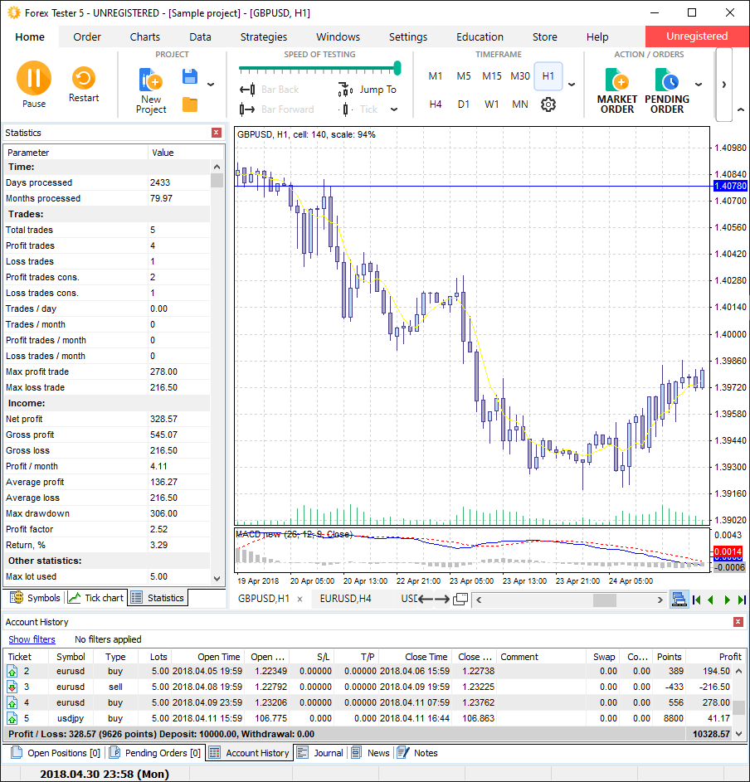Show more ribbon groups with right chevron
This screenshot has height=782, width=750.
click(724, 85)
